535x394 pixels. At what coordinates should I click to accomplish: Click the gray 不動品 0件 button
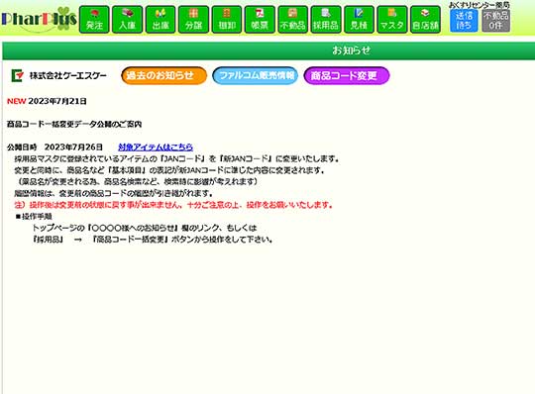496,21
